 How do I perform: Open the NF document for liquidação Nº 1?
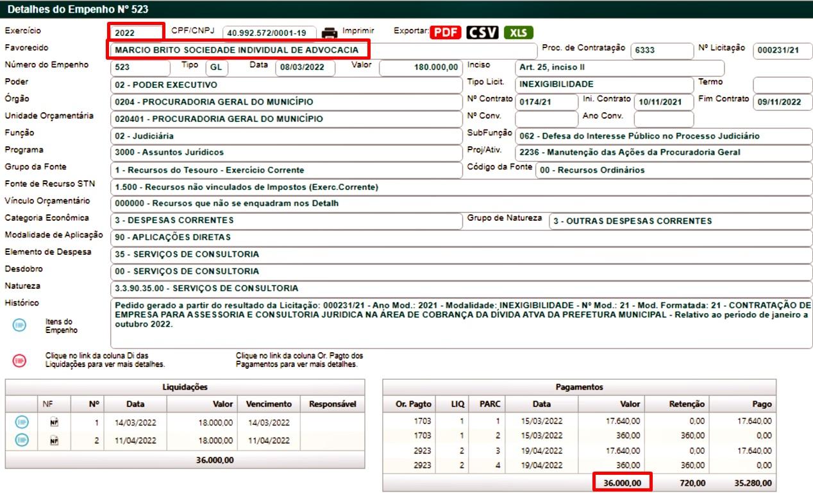point(54,422)
